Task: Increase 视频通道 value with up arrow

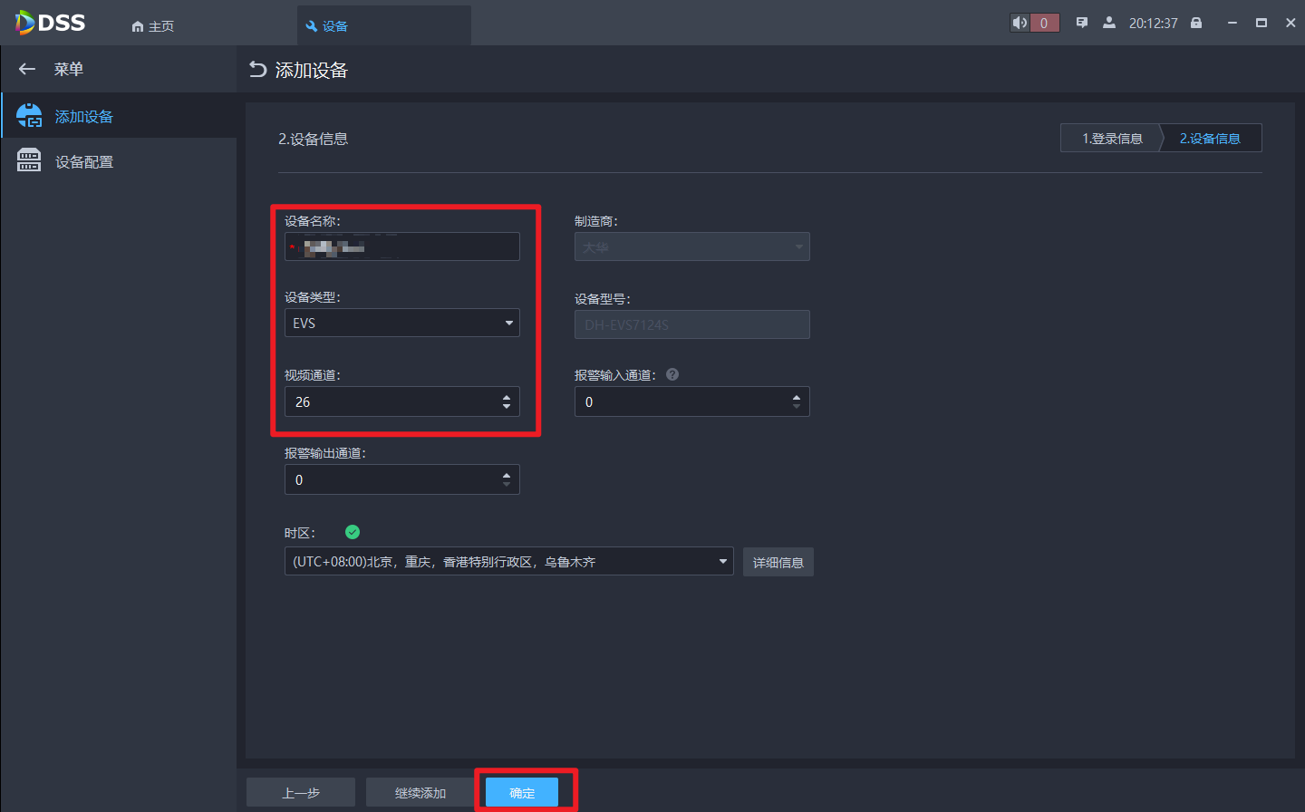Action: click(x=507, y=396)
